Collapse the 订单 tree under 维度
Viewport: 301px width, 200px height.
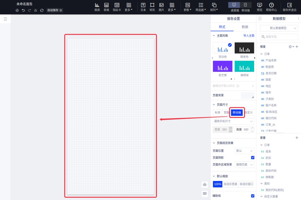[x=261, y=54]
